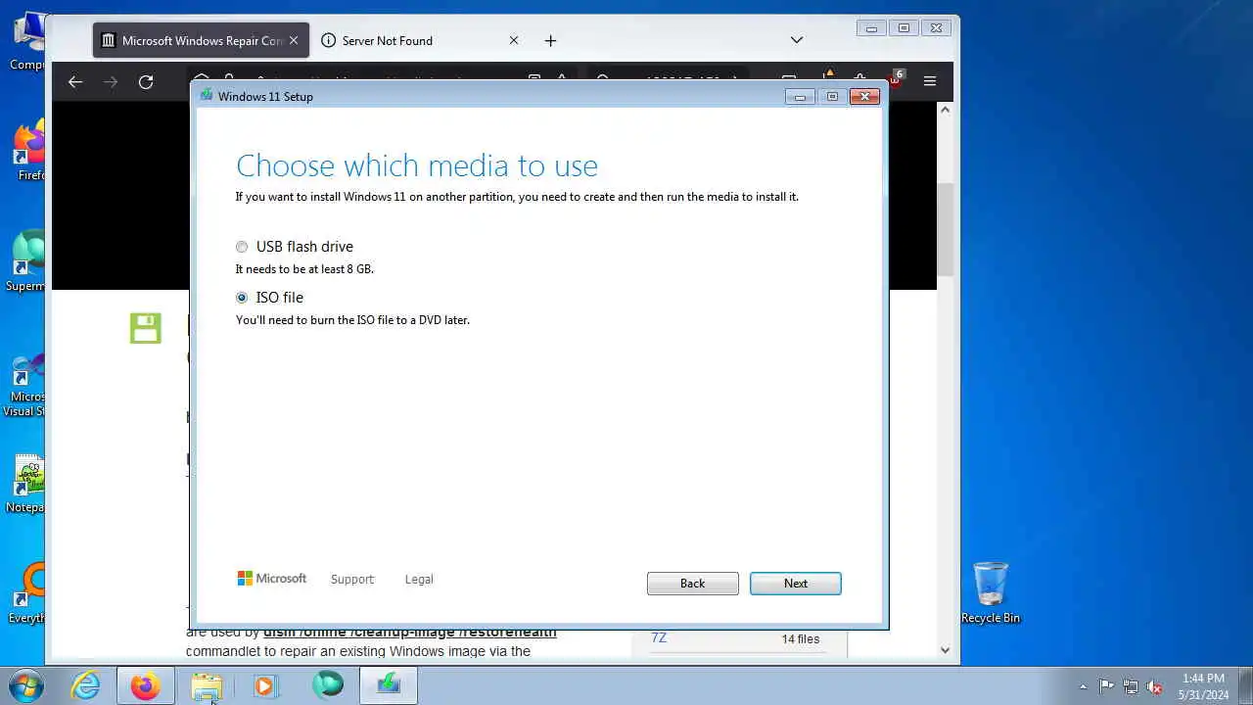Screen dimensions: 1253x705
Task: Click browser scrollbar up arrow
Action: point(945,110)
